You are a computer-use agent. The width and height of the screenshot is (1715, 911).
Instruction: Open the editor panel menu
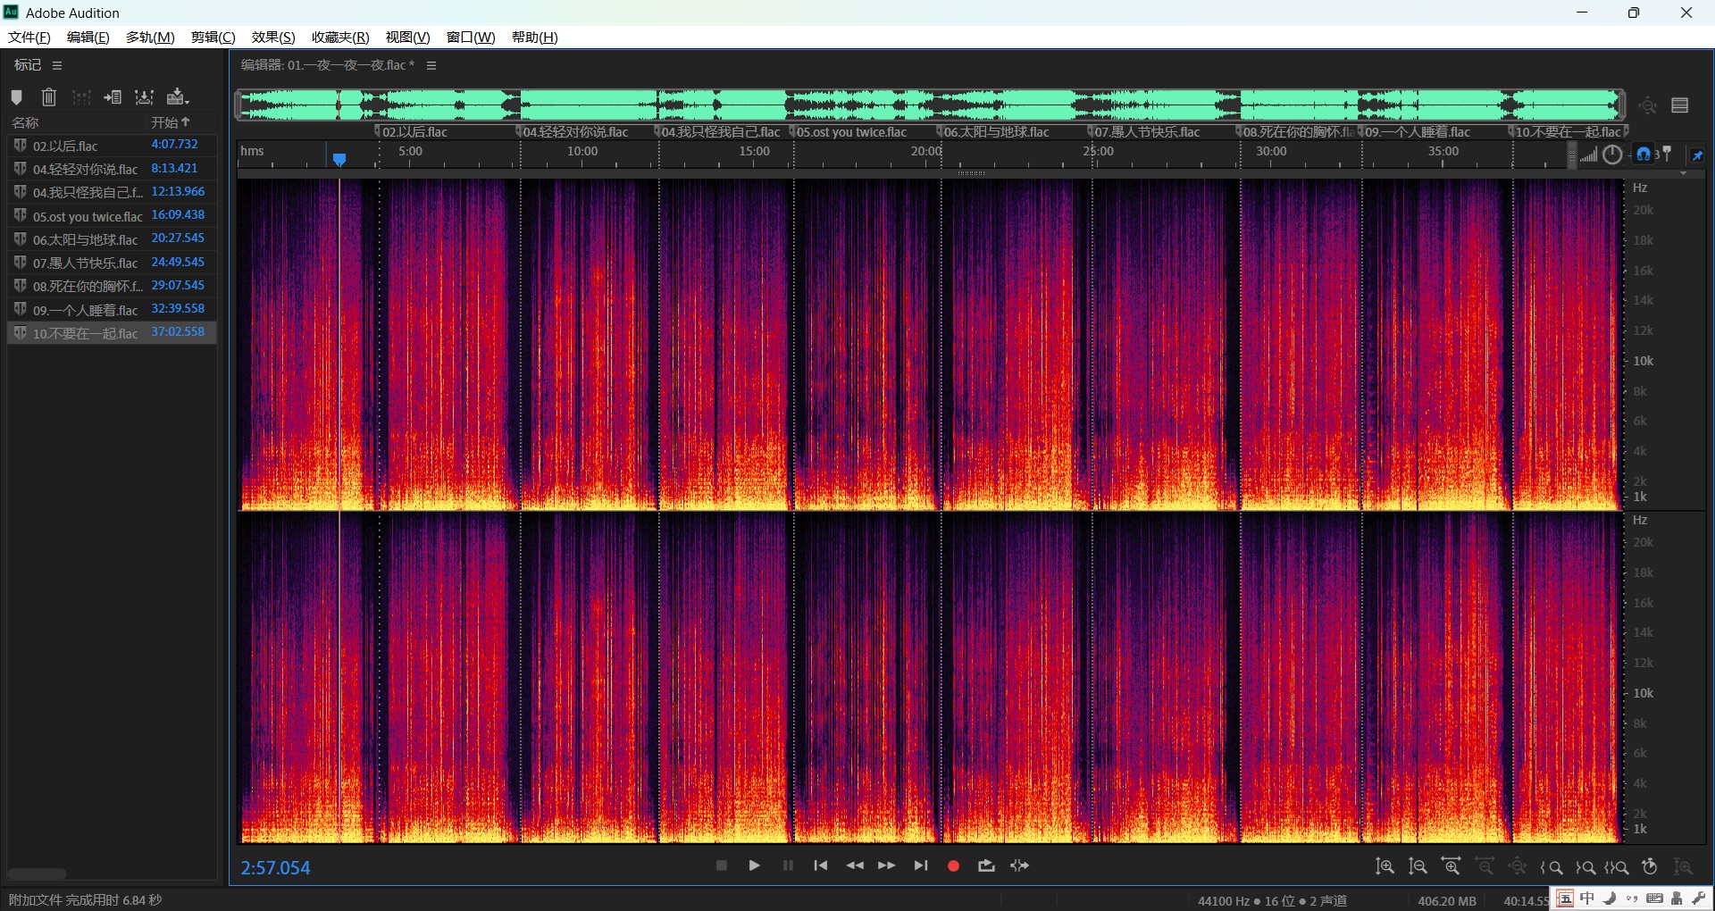point(431,65)
